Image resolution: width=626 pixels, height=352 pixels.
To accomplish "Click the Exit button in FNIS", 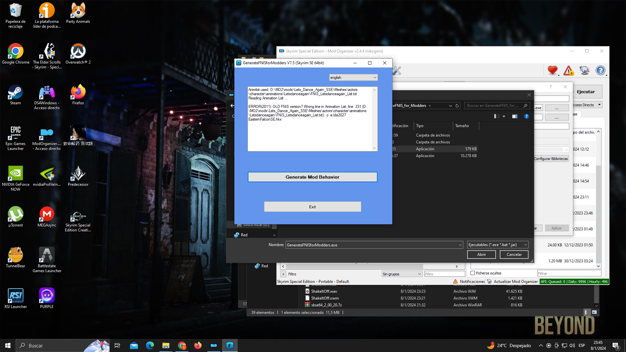I will coord(312,207).
